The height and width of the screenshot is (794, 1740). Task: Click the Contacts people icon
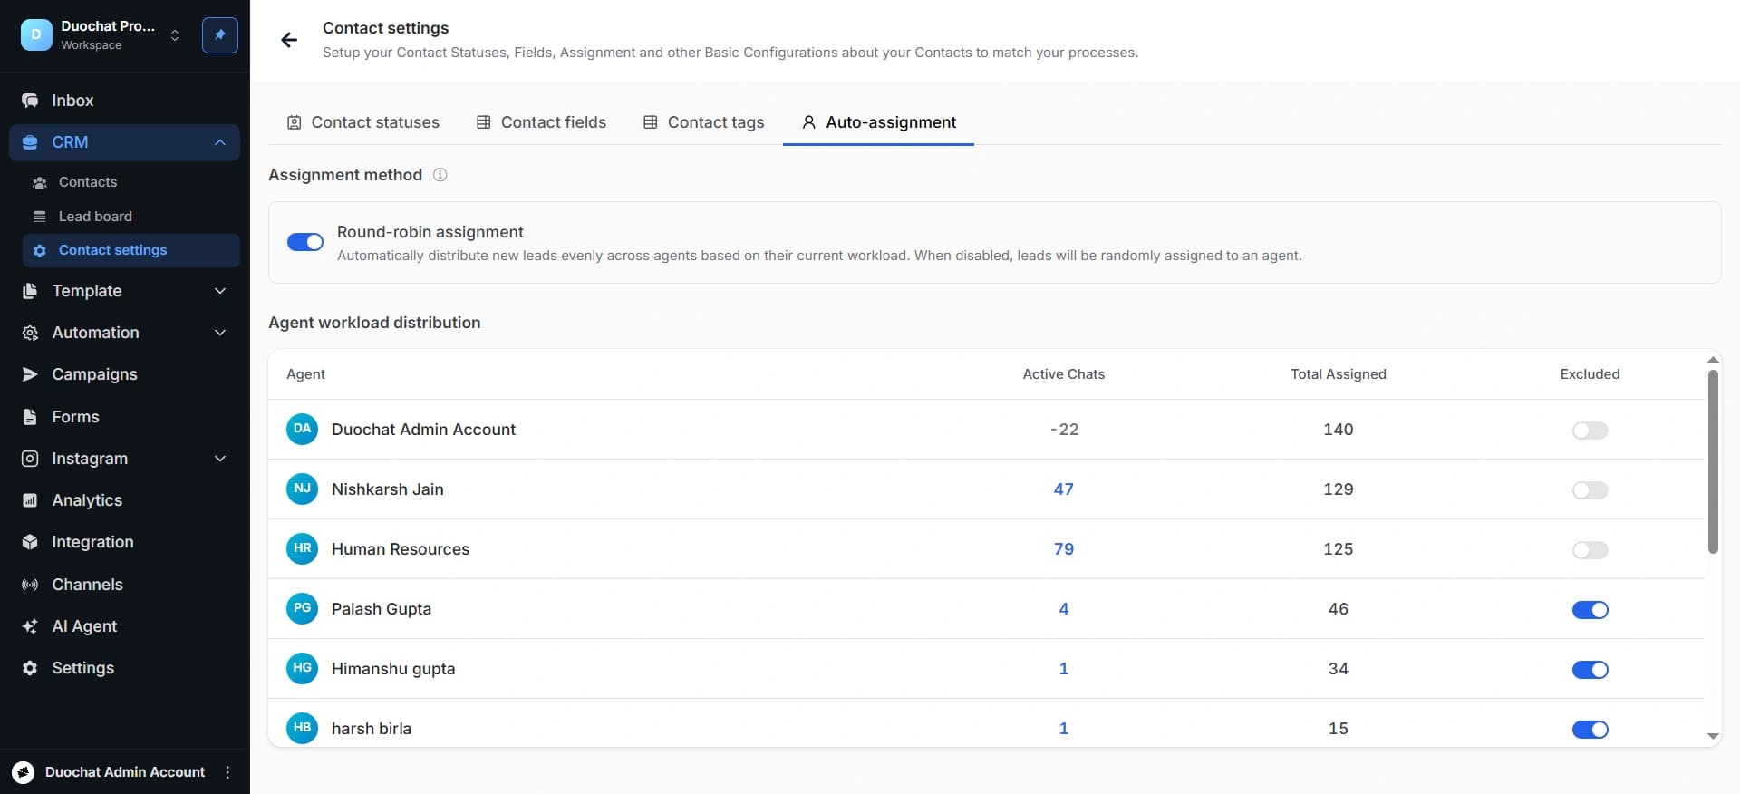[x=39, y=183]
